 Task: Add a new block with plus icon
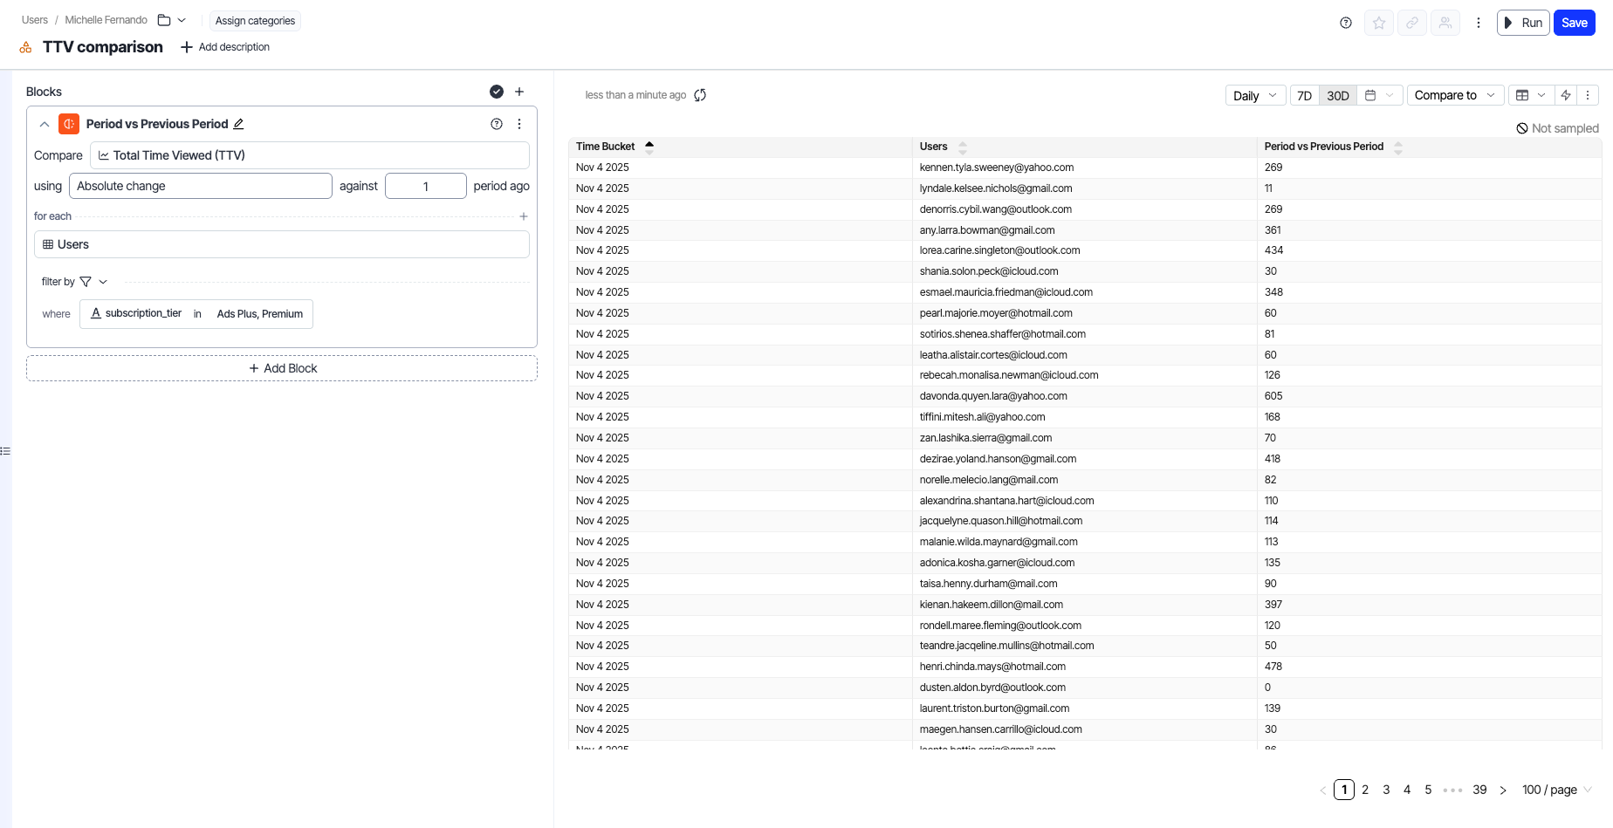click(x=519, y=92)
